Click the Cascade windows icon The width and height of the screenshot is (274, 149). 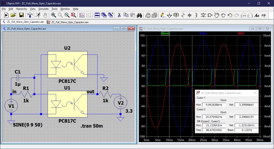click(104, 15)
